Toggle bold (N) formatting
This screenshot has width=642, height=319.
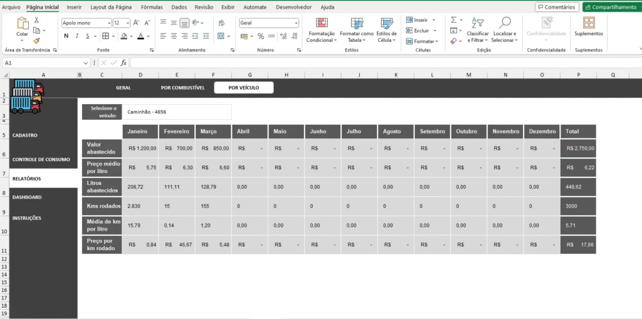[66, 36]
